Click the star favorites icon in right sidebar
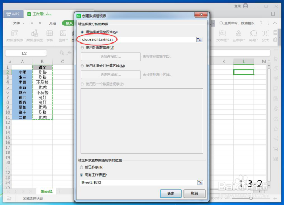Image resolution: width=284 pixels, height=205 pixels. 276,129
